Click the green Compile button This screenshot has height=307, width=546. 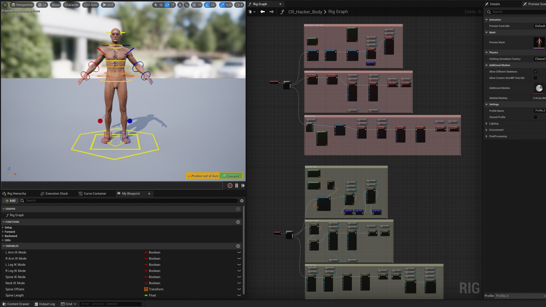[231, 176]
